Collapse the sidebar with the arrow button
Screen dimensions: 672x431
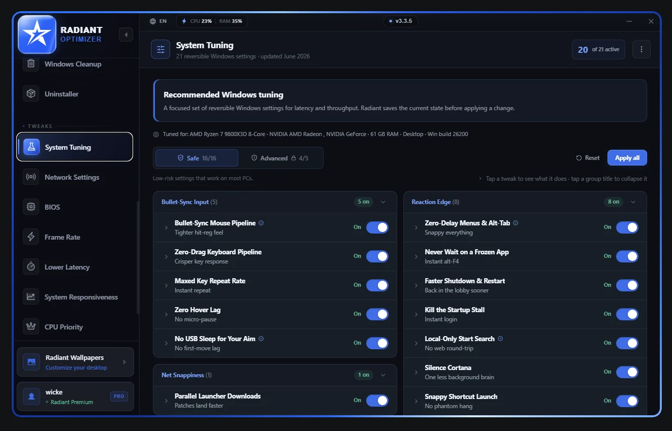click(x=126, y=35)
